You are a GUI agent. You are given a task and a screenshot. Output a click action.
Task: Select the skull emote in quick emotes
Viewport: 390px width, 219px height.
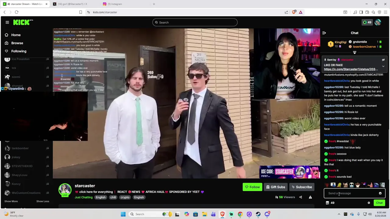(351, 185)
